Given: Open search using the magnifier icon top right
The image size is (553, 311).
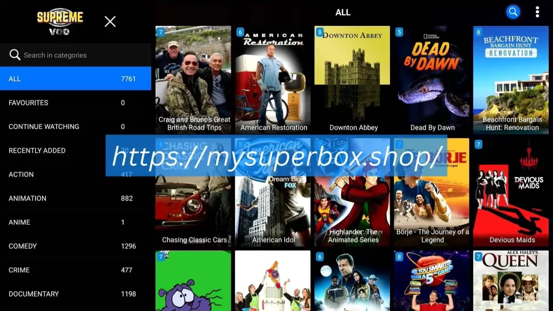Looking at the screenshot, I should tap(512, 11).
